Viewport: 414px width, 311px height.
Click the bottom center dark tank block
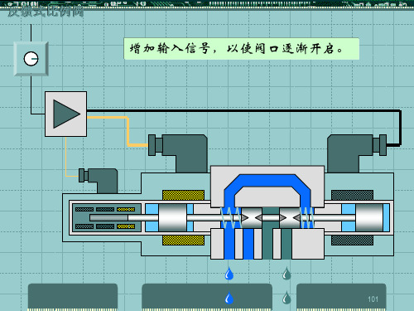click(207, 296)
